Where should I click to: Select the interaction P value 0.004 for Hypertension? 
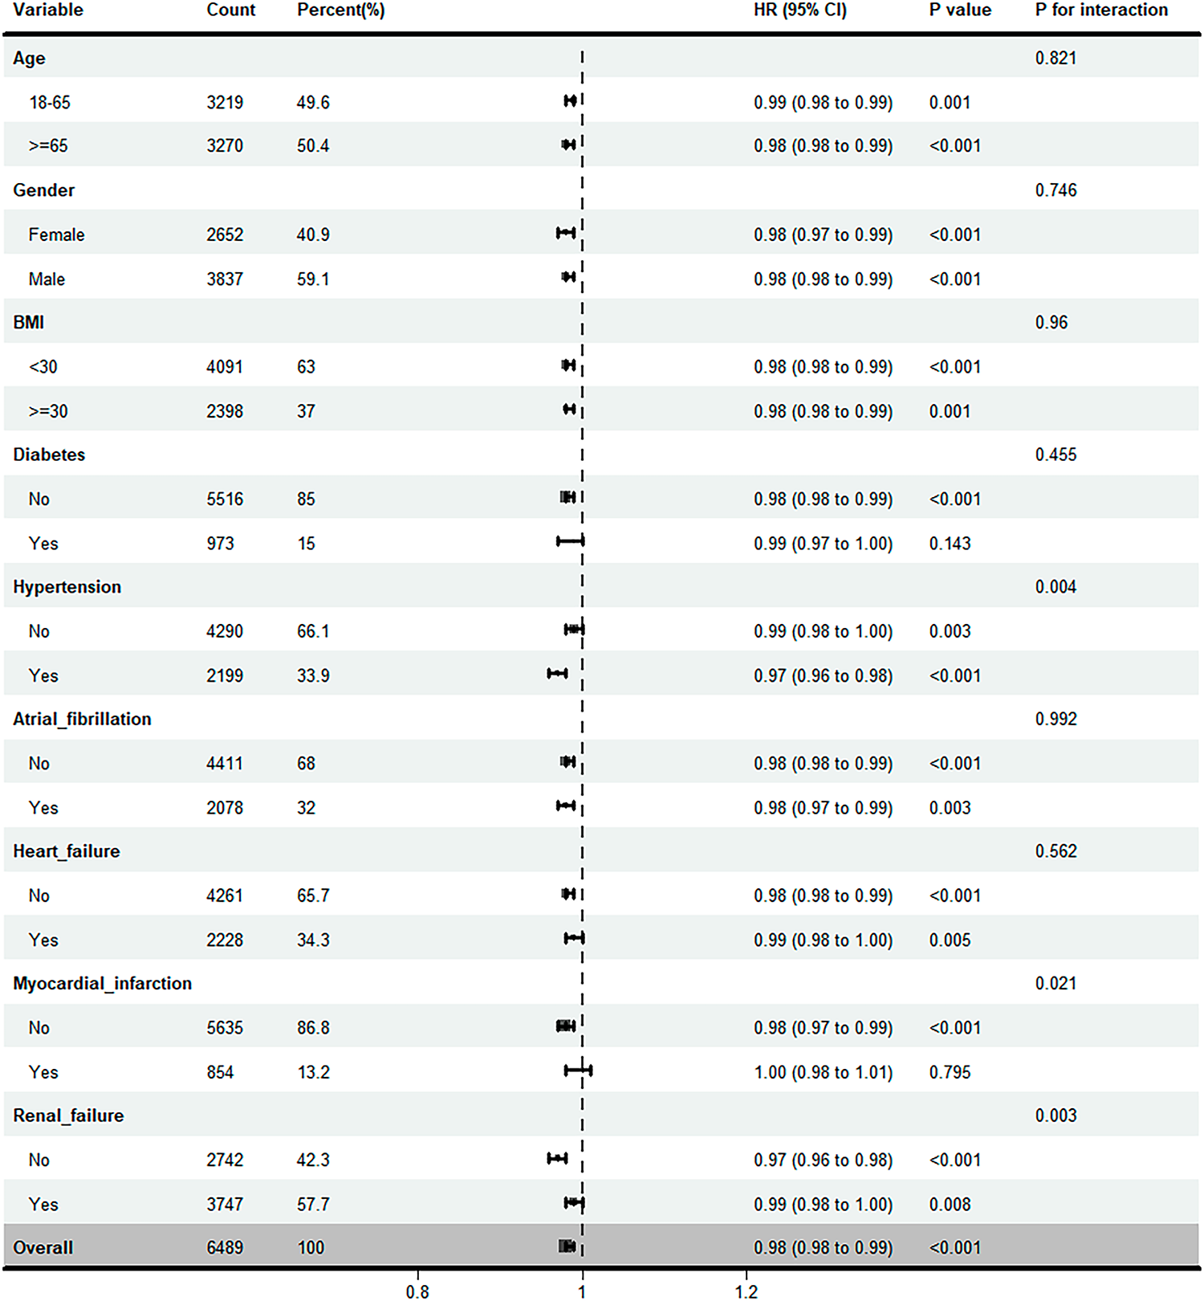(x=1056, y=587)
